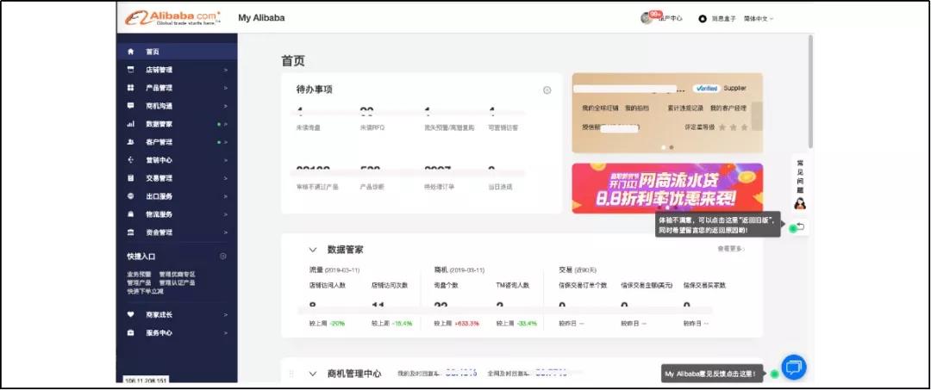Expand the 商家成长 sidebar menu

point(226,315)
